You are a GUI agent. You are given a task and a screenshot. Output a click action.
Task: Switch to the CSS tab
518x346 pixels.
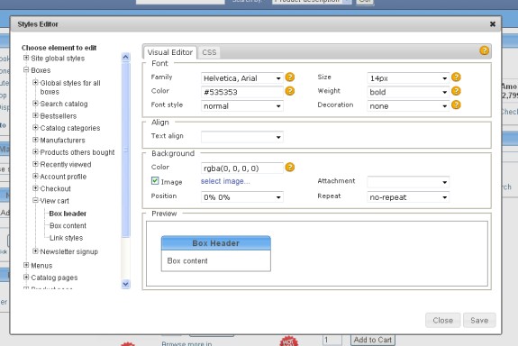point(209,52)
